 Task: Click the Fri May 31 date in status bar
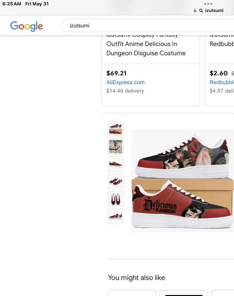pos(37,4)
